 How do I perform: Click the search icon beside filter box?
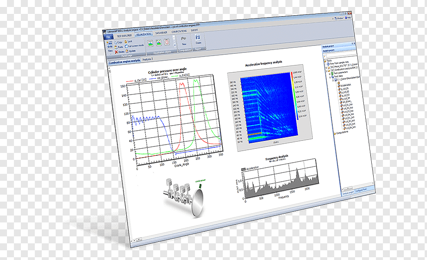point(324,56)
